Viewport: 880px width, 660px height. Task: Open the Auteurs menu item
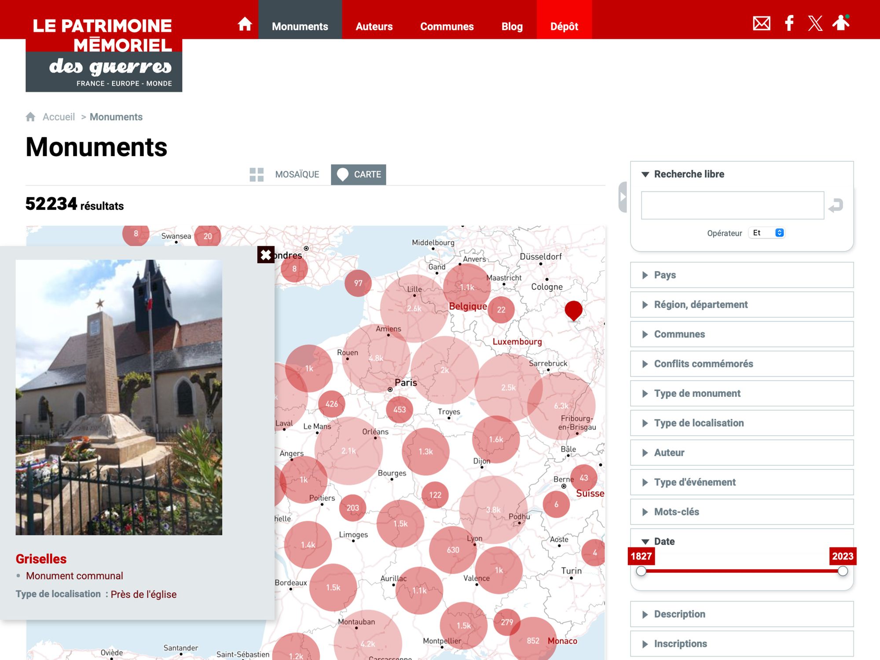(x=374, y=26)
